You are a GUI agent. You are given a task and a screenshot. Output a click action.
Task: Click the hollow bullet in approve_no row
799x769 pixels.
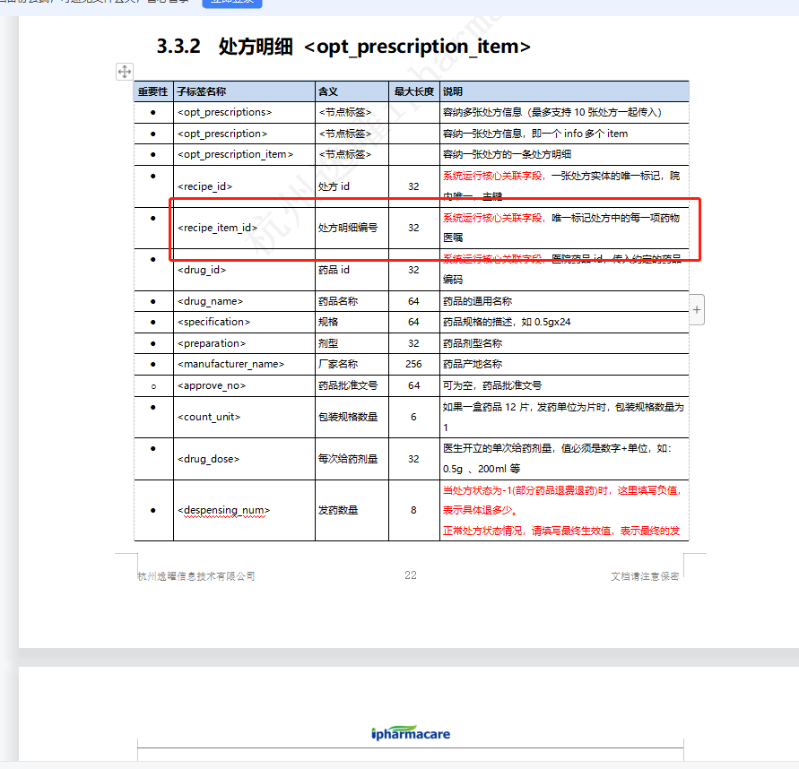tap(153, 386)
